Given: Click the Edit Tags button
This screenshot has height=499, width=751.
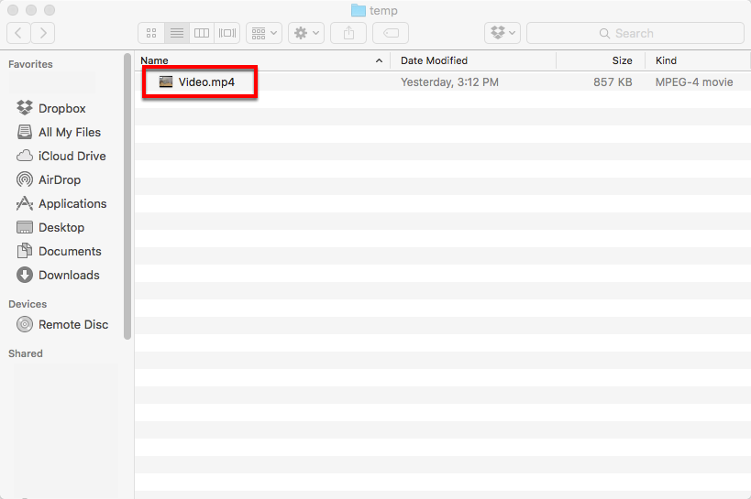Looking at the screenshot, I should [x=391, y=33].
